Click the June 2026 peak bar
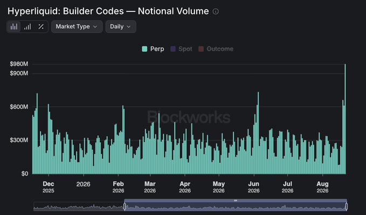The height and width of the screenshot is (215, 366). pyautogui.click(x=258, y=133)
